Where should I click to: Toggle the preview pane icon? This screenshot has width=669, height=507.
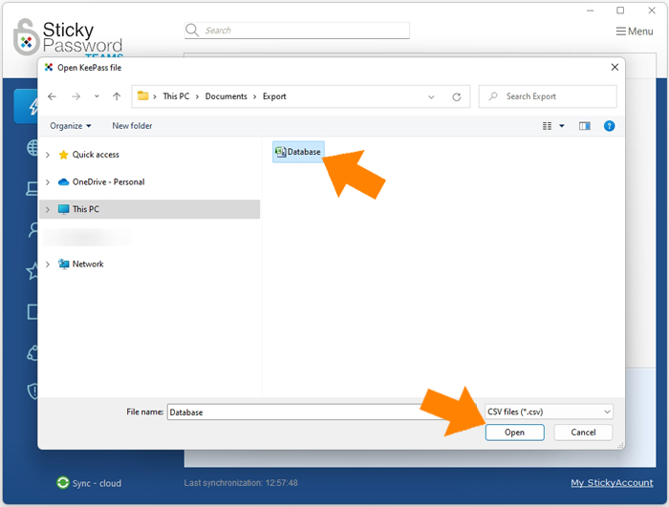(585, 126)
